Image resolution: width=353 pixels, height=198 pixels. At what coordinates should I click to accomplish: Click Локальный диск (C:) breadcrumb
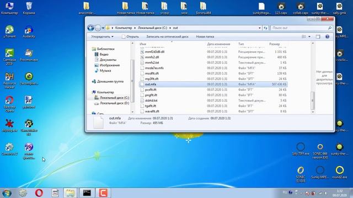[152, 28]
